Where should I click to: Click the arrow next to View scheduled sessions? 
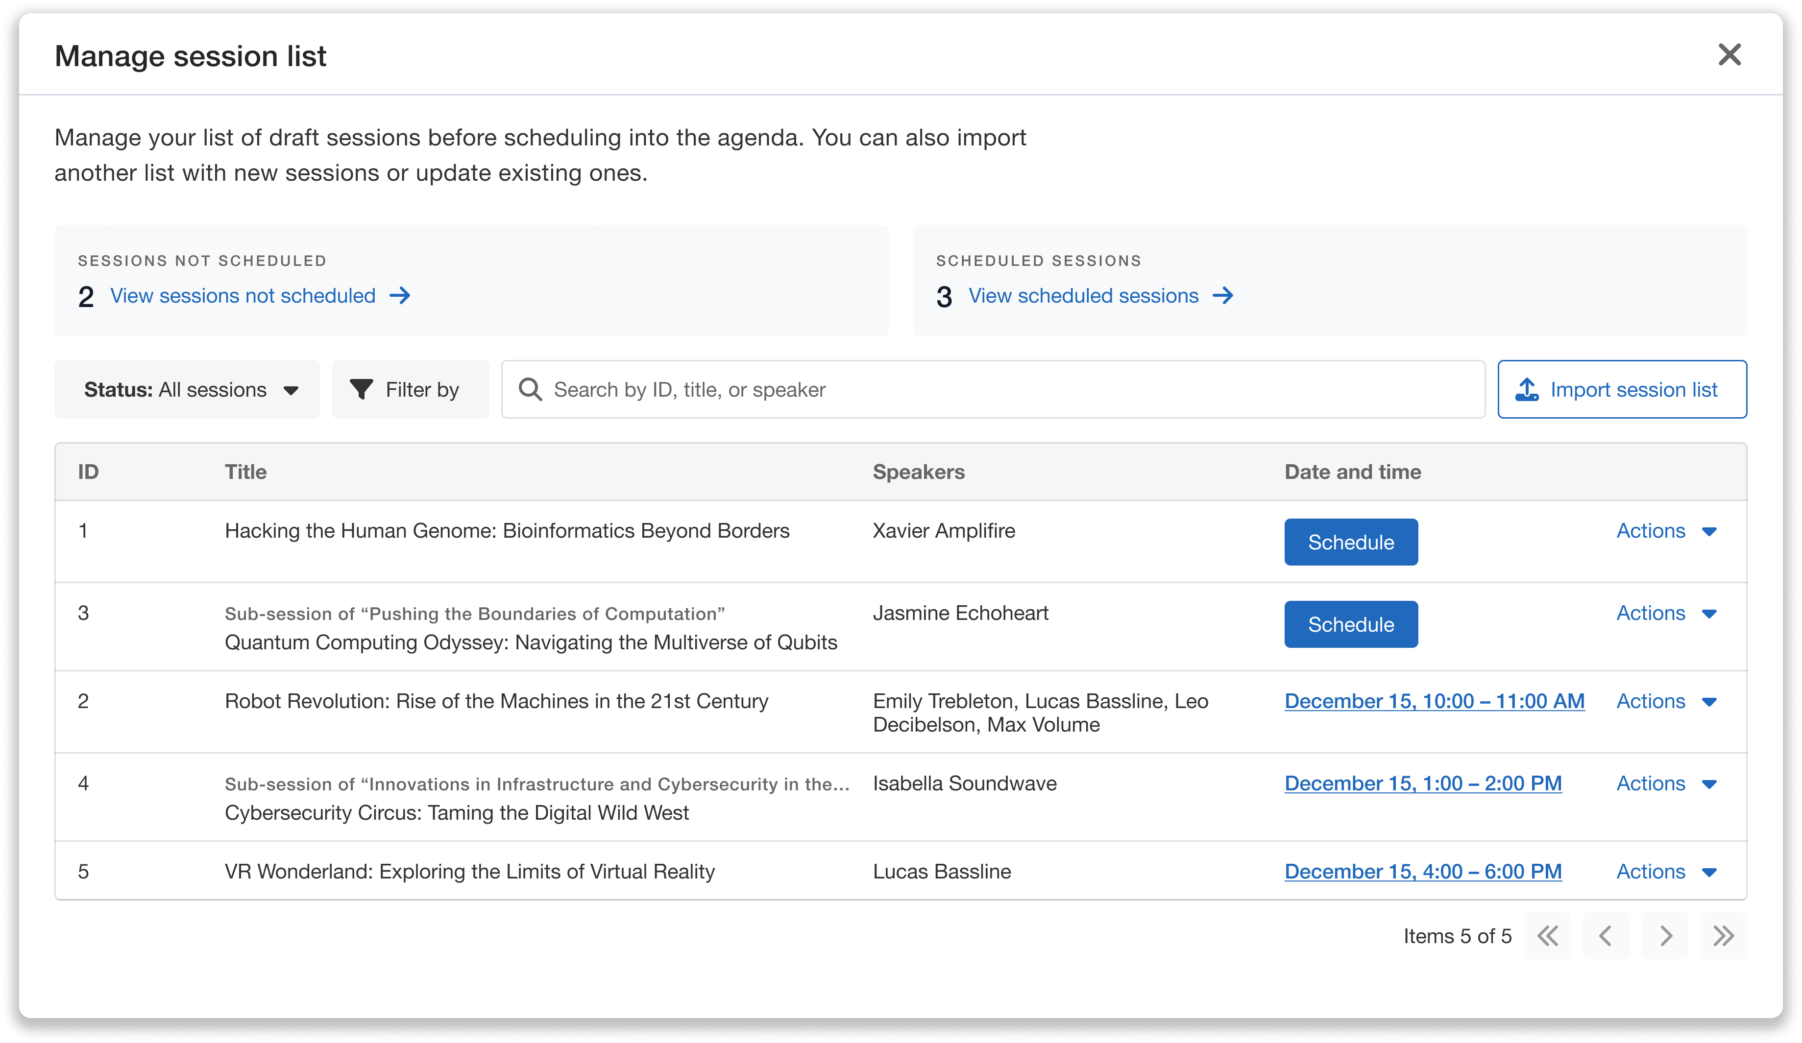[x=1223, y=296]
